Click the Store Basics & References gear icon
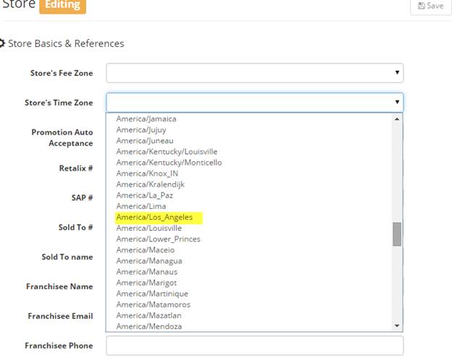Viewport: 452px width, 358px height. tap(3, 43)
